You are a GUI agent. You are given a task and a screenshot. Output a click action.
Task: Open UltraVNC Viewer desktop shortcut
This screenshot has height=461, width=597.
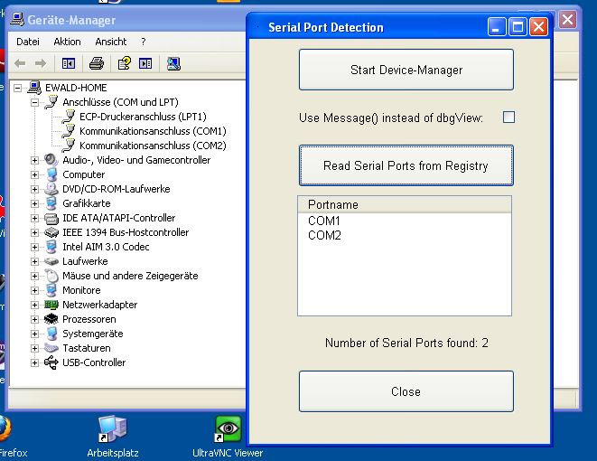pyautogui.click(x=228, y=431)
